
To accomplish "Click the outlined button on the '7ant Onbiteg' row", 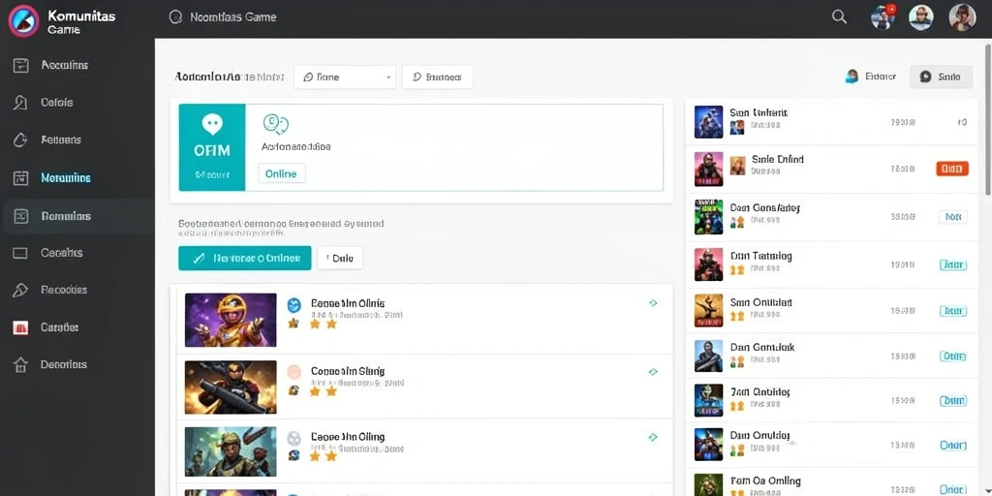I will tap(953, 400).
